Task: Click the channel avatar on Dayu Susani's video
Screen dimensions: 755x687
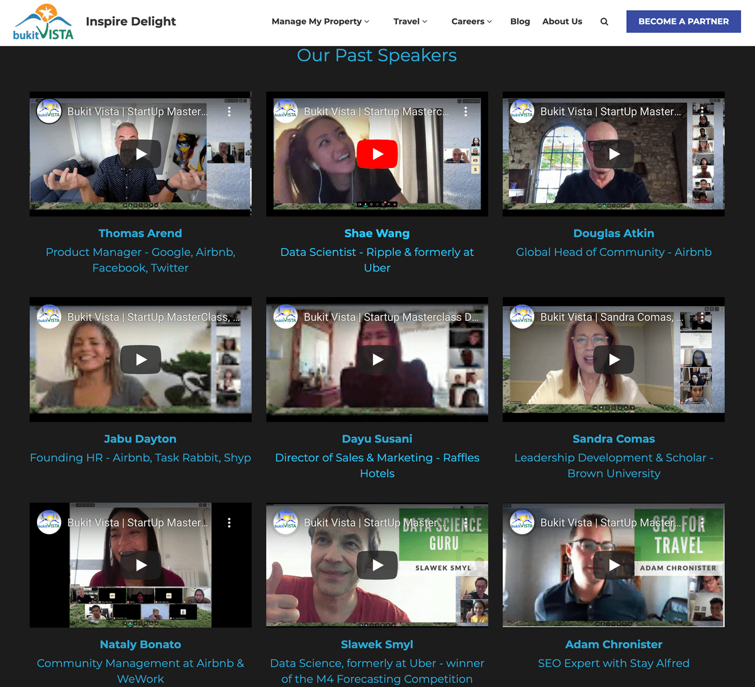Action: (286, 317)
